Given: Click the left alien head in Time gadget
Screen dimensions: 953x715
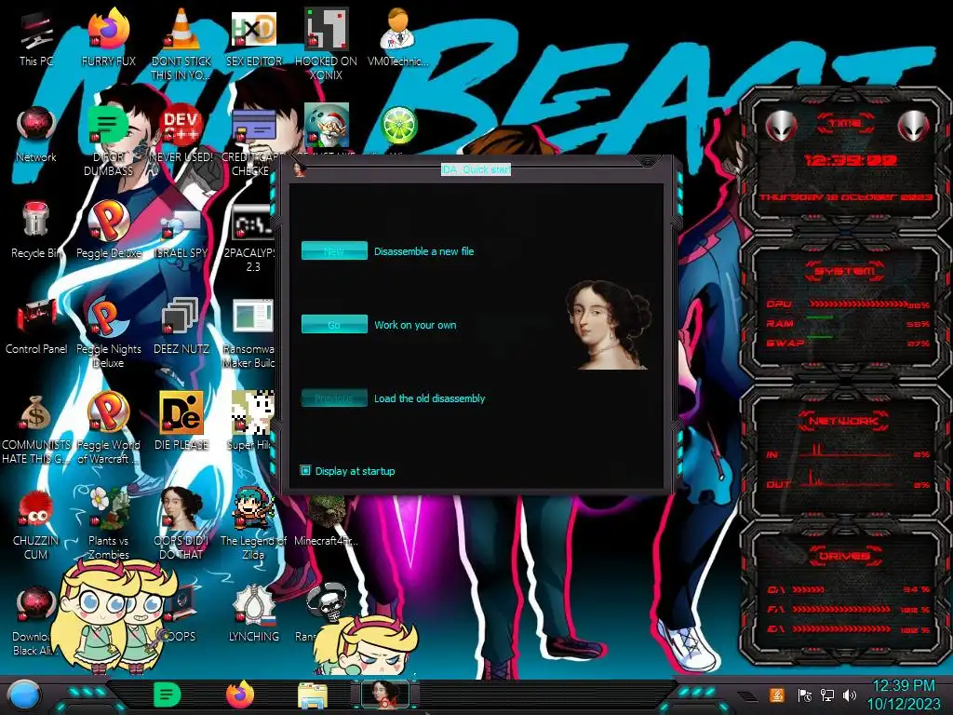Looking at the screenshot, I should point(781,127).
